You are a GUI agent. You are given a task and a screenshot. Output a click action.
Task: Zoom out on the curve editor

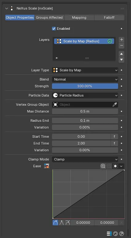109,166
